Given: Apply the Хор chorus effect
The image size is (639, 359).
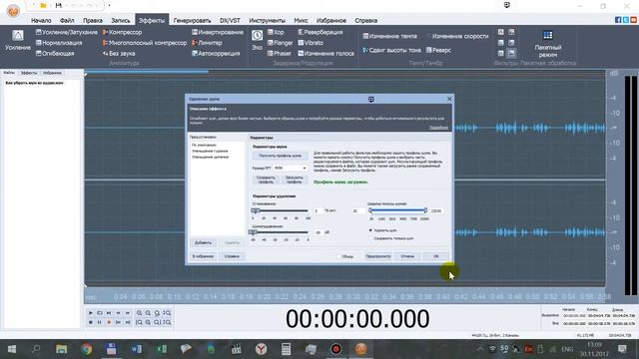Looking at the screenshot, I should coord(276,32).
